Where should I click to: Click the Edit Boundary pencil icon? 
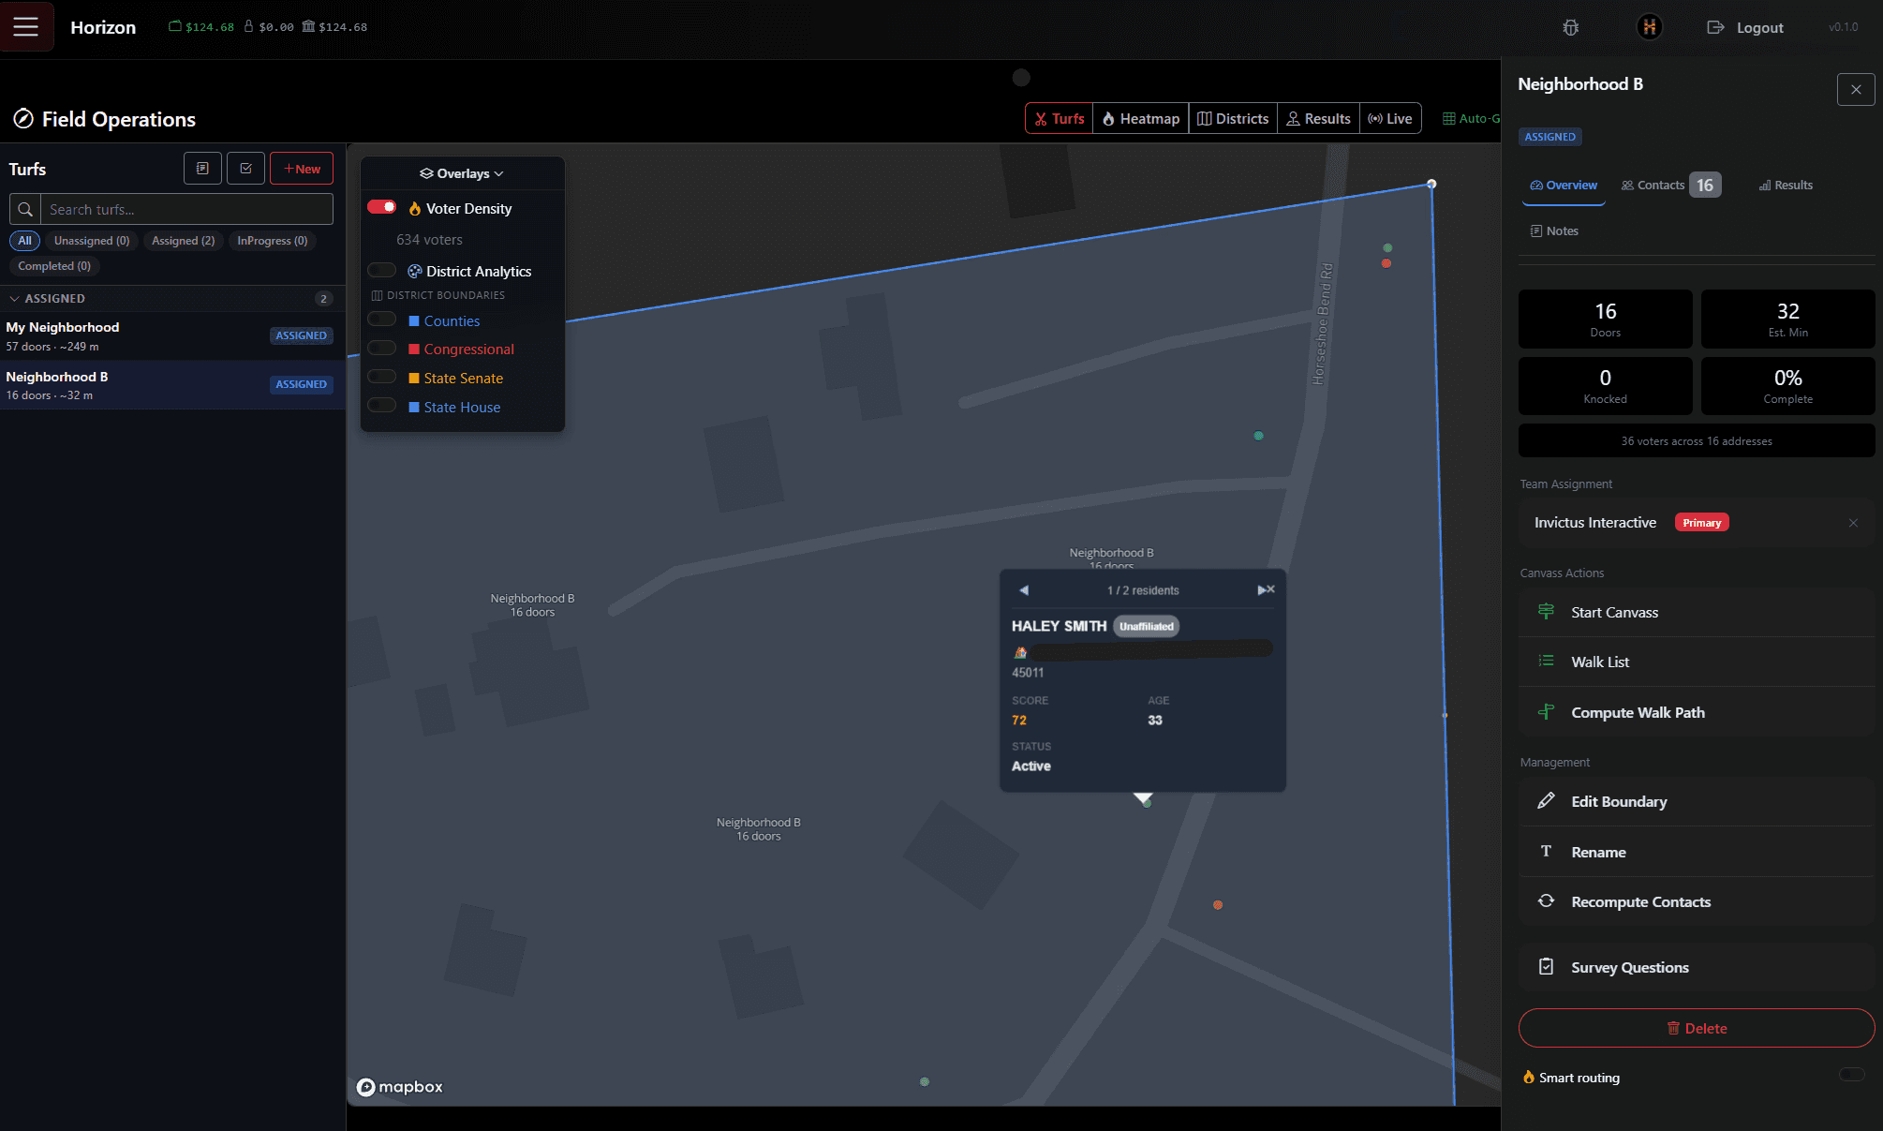tap(1546, 801)
